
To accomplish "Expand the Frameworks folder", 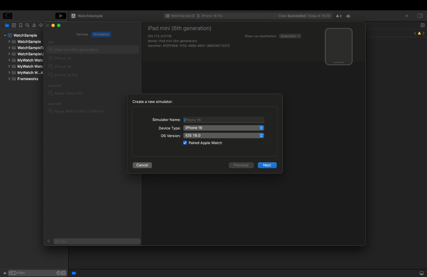I will tap(9, 79).
